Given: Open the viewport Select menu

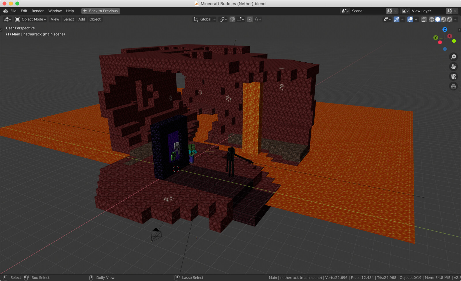Looking at the screenshot, I should pos(69,19).
